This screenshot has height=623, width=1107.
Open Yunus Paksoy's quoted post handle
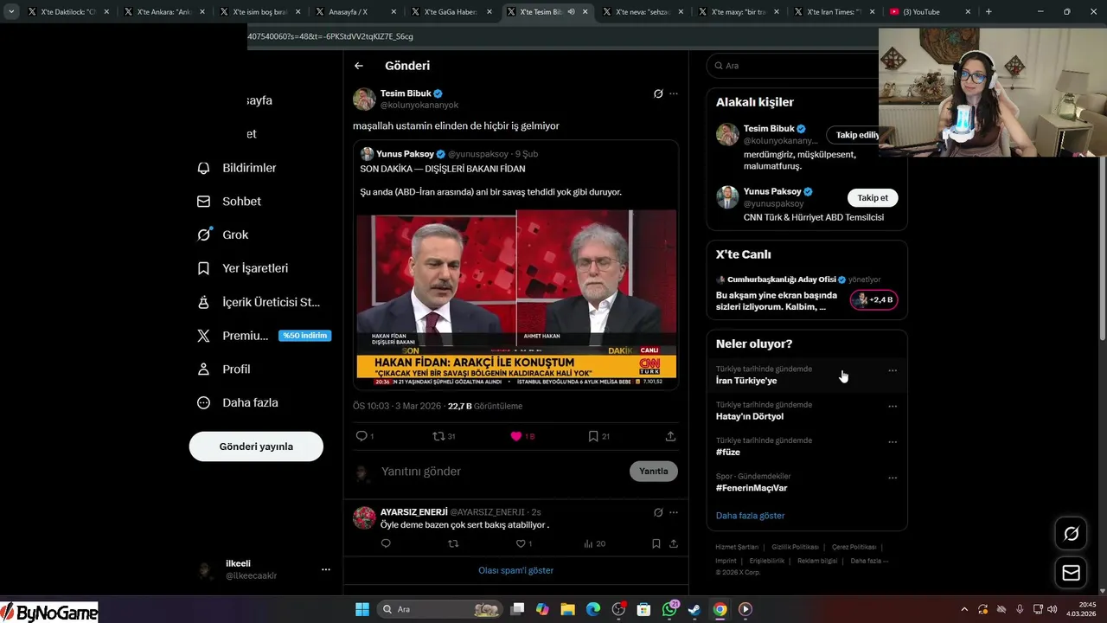tap(477, 154)
